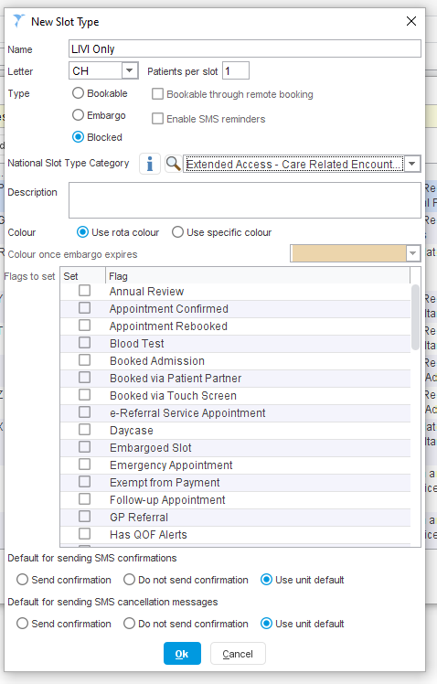This screenshot has width=437, height=684.
Task: Click the SystmOne bird icon in title bar
Action: (x=18, y=21)
